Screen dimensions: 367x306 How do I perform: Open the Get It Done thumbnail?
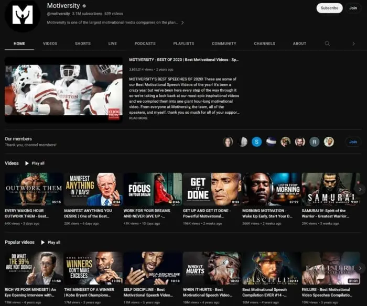click(x=212, y=189)
